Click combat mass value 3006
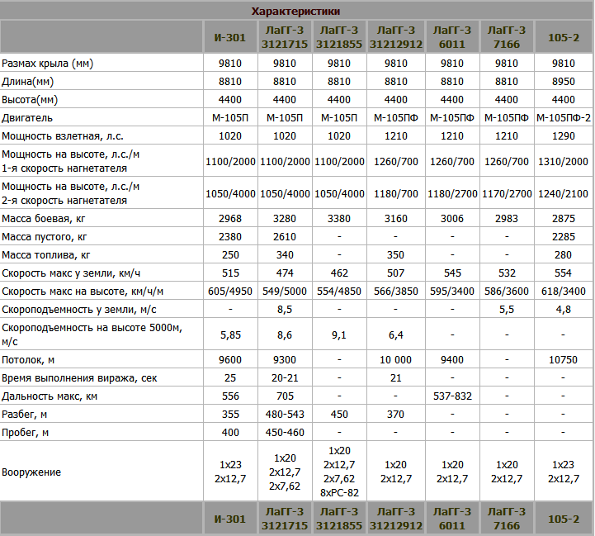 tap(452, 218)
